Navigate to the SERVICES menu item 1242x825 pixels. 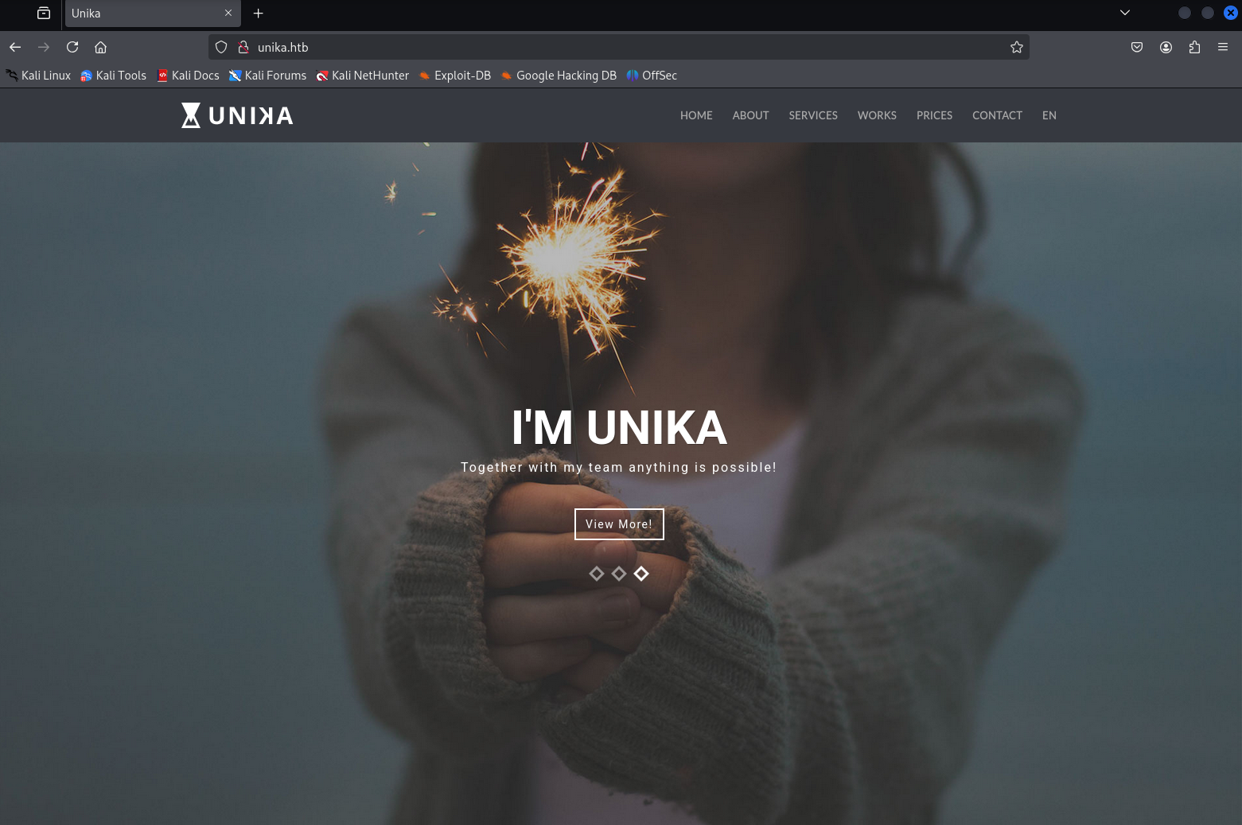click(812, 115)
